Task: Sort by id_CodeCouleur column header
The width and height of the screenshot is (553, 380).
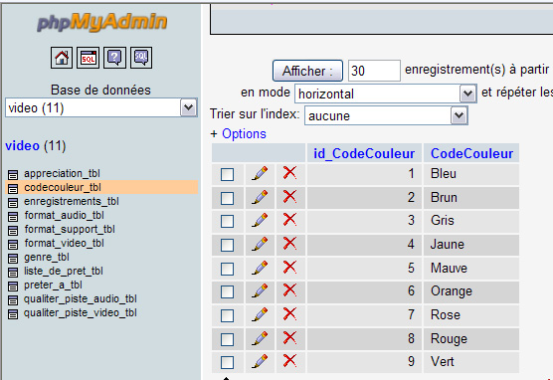Action: tap(364, 153)
